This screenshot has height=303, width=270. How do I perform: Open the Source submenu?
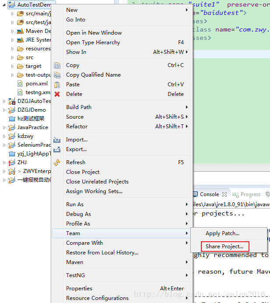122,117
